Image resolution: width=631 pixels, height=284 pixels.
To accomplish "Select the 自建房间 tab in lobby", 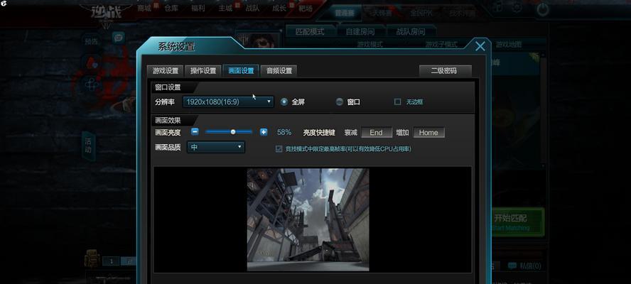I will point(360,31).
